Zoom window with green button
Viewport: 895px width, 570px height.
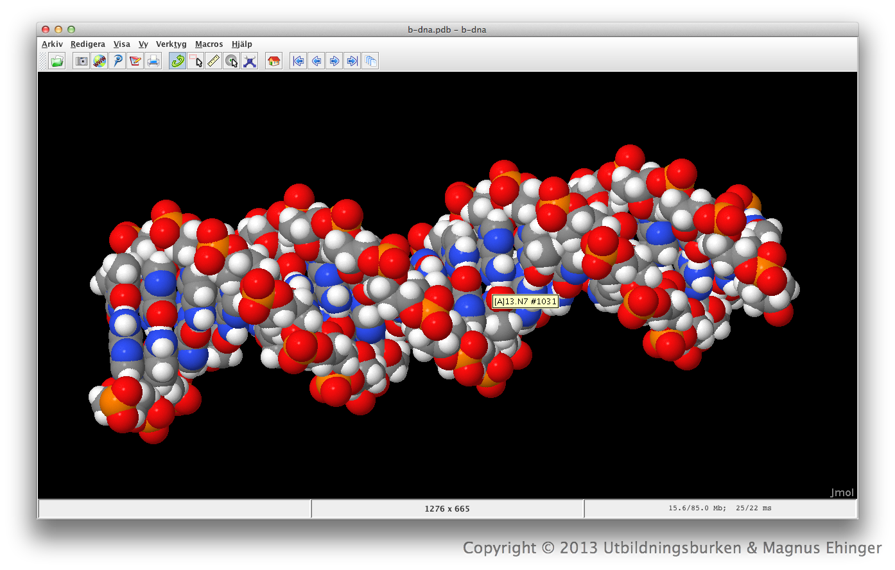tap(71, 30)
